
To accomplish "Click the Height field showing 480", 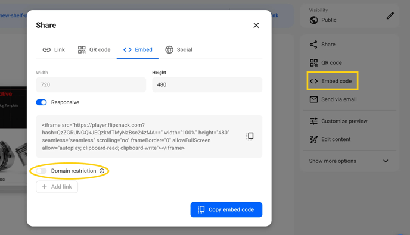I will pos(207,84).
